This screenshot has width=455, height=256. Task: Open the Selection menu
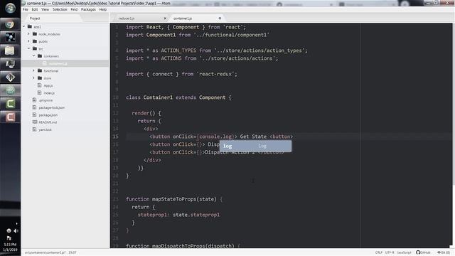pyautogui.click(x=60, y=9)
